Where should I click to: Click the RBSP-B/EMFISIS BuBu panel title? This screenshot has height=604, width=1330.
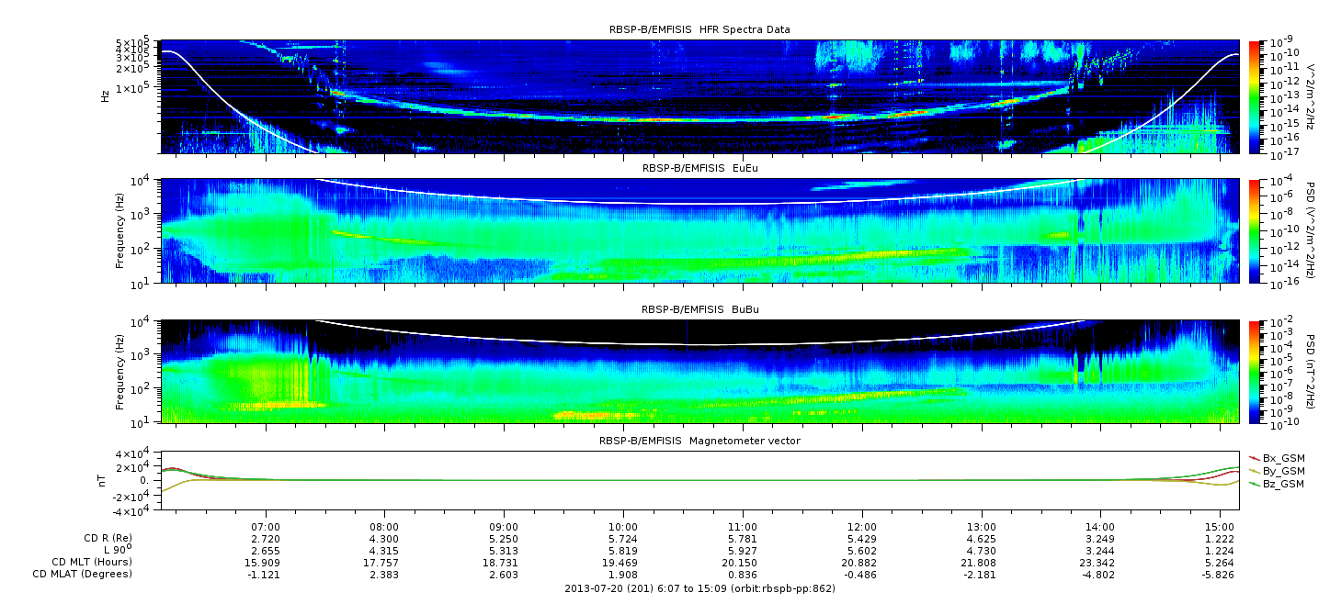click(x=699, y=310)
